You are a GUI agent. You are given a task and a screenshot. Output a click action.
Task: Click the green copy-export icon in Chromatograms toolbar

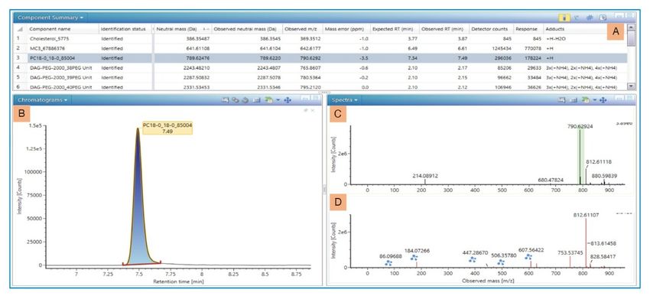click(x=268, y=100)
